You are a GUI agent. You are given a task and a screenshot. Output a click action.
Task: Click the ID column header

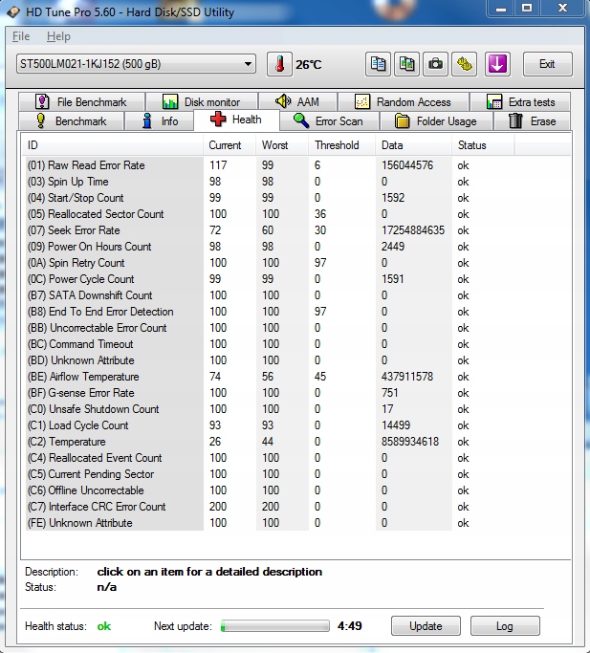click(x=113, y=145)
